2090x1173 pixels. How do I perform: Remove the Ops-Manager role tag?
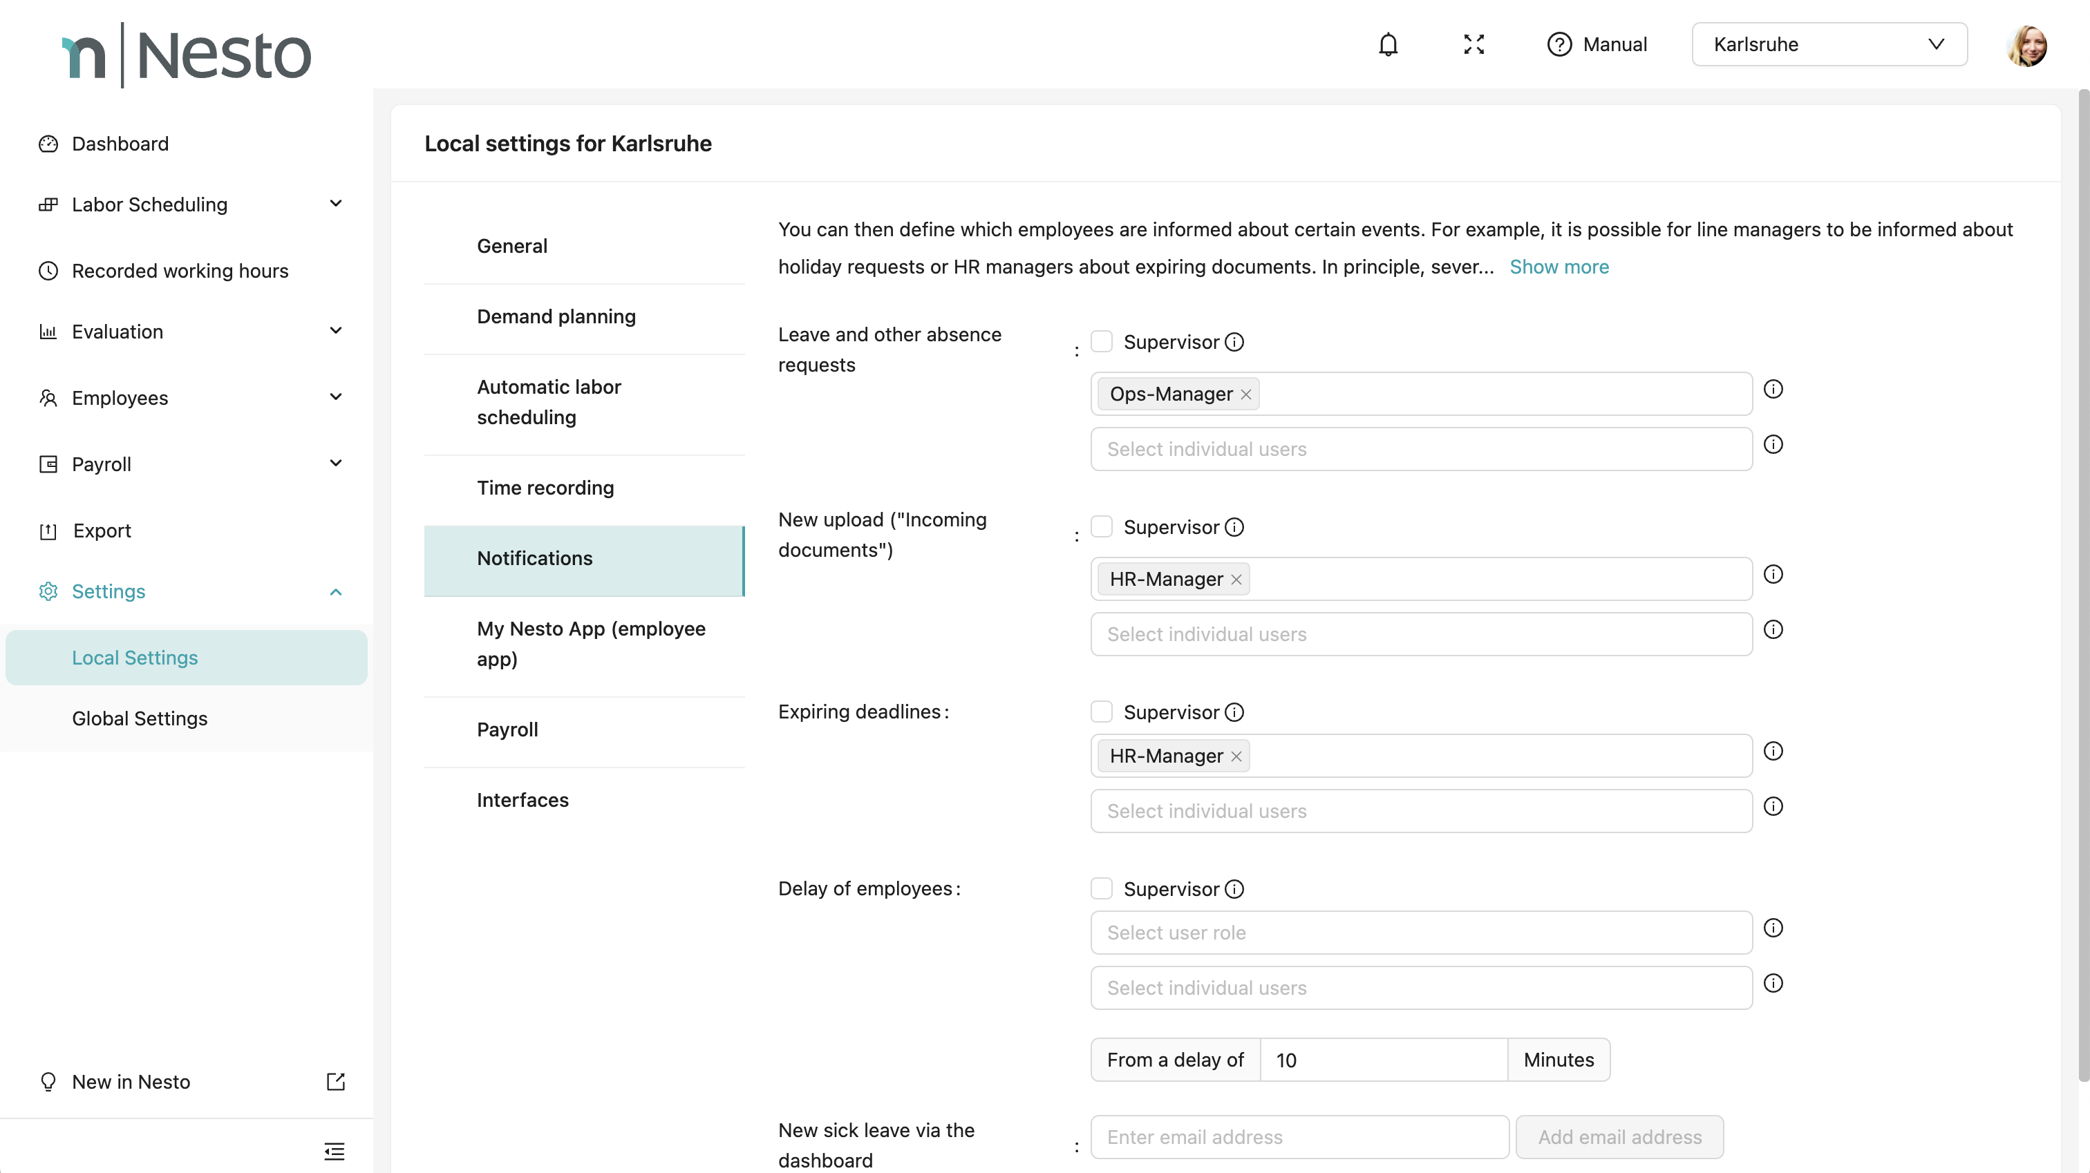pyautogui.click(x=1246, y=394)
